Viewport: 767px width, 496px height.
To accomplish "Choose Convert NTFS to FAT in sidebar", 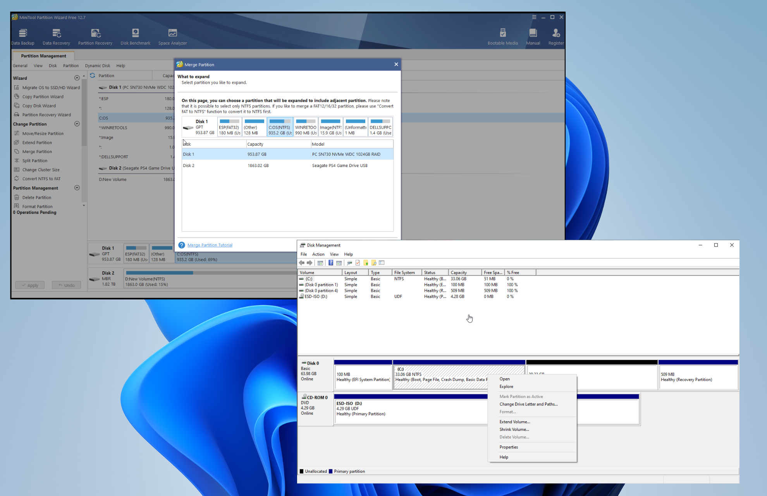I will (x=37, y=179).
